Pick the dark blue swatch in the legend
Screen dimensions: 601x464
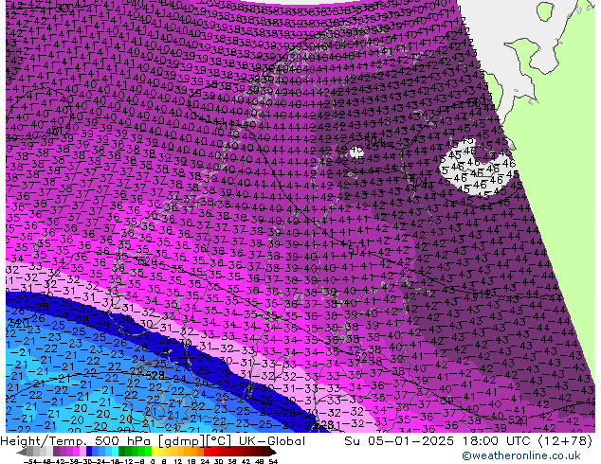(89, 453)
